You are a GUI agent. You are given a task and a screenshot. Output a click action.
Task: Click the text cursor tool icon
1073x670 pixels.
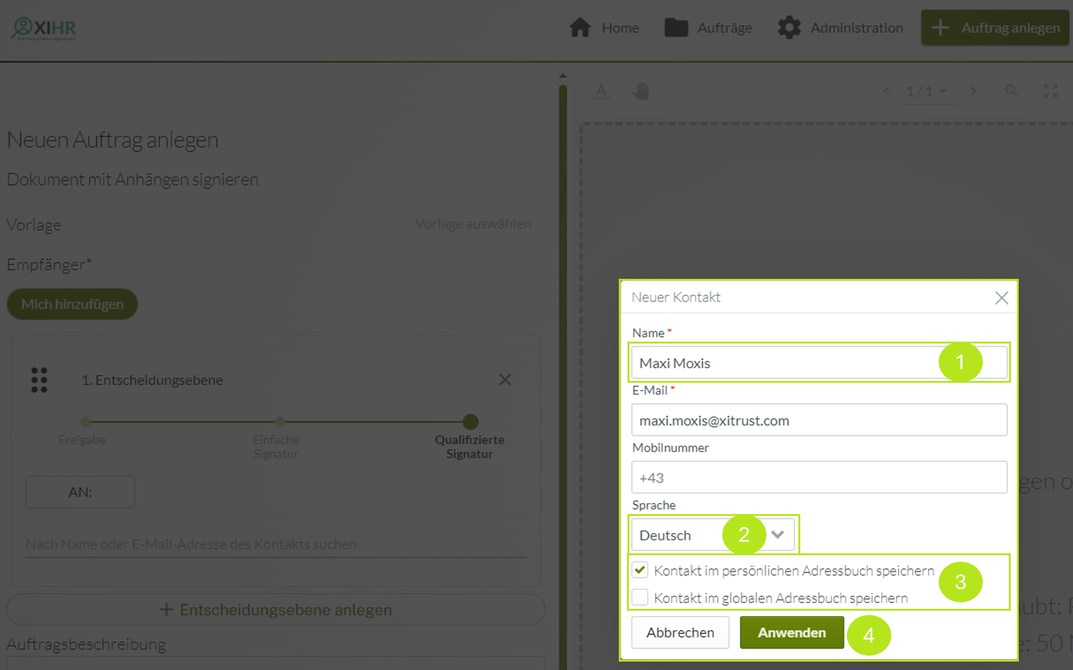click(x=601, y=90)
